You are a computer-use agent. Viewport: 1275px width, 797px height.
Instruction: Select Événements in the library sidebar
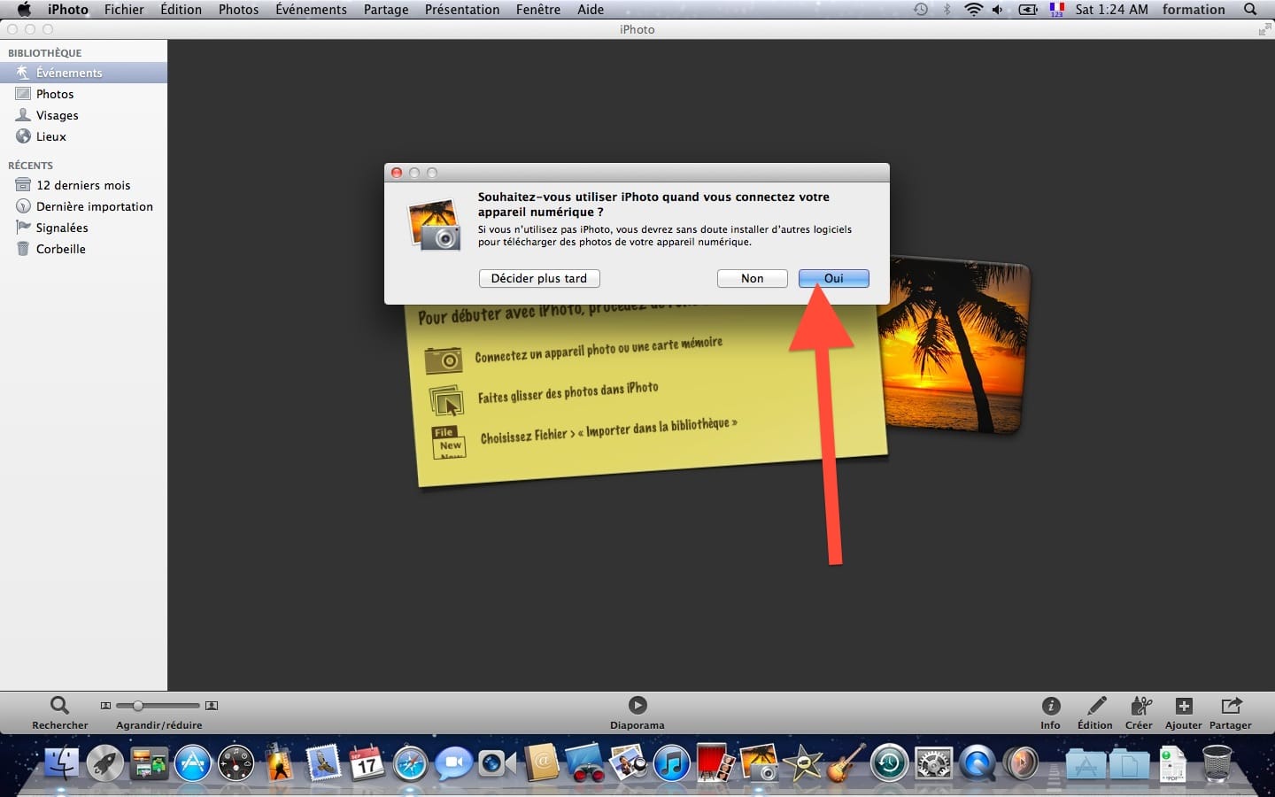(x=83, y=73)
